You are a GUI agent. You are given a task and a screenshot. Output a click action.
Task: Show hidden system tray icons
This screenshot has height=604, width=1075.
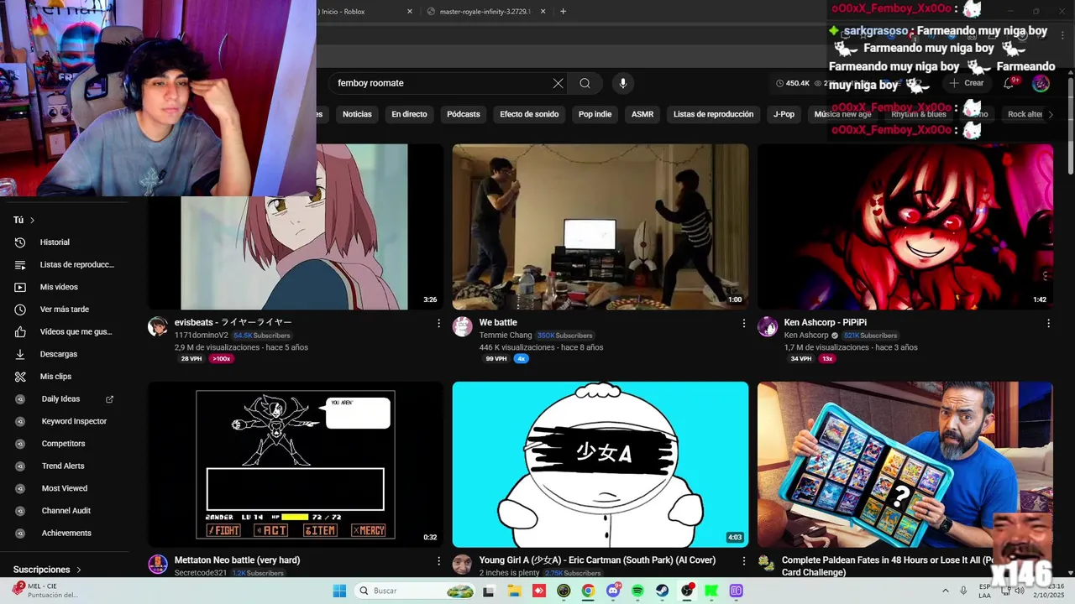(946, 591)
